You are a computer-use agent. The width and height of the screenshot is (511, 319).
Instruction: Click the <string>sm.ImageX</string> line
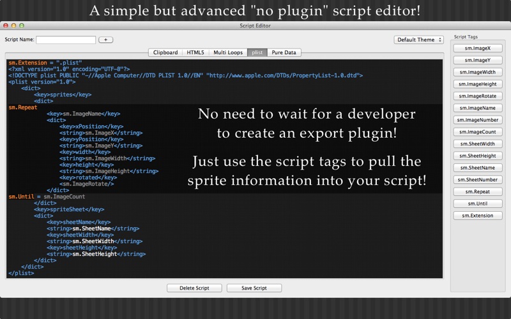(101, 133)
